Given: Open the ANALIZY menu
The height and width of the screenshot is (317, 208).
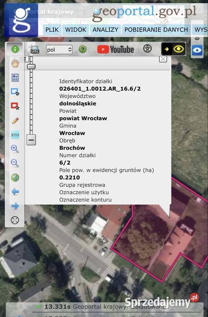Looking at the screenshot, I should pos(105,30).
